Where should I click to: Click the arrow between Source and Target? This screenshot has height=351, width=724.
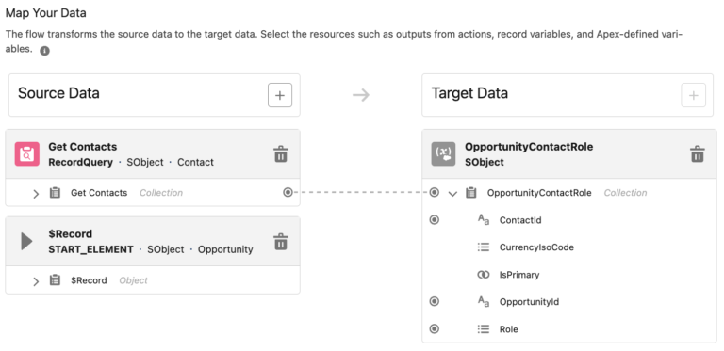(361, 95)
